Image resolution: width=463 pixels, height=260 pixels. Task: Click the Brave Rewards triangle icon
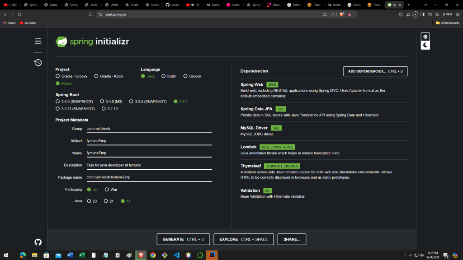350,14
